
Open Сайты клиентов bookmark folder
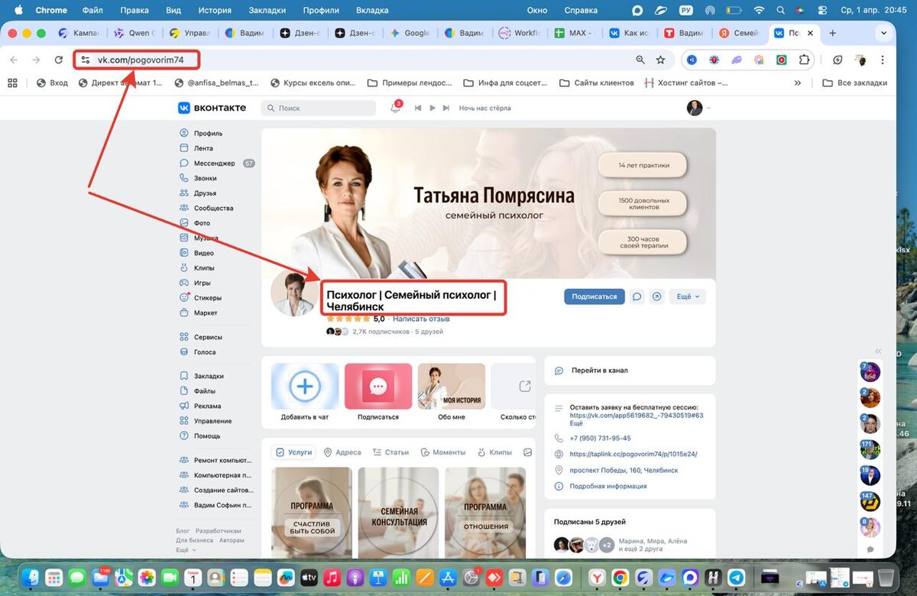click(x=596, y=83)
